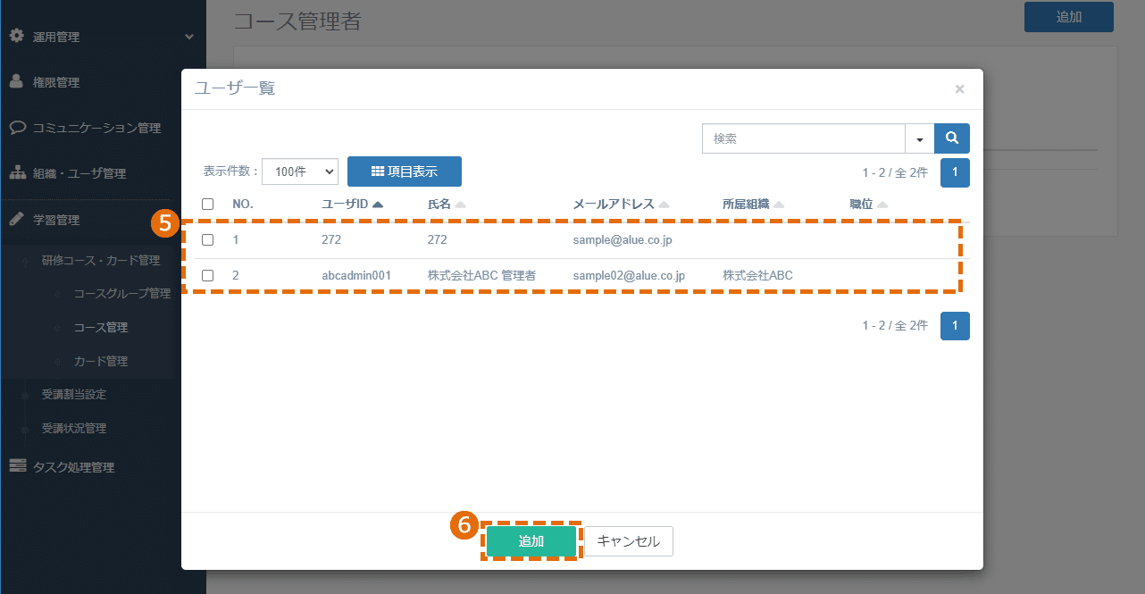Screen dimensions: 1145x594
Task: Expand the 運用管理 chevron
Action: (188, 37)
